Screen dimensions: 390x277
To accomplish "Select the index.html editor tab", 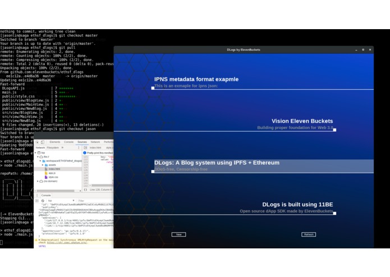I will pos(95,147).
